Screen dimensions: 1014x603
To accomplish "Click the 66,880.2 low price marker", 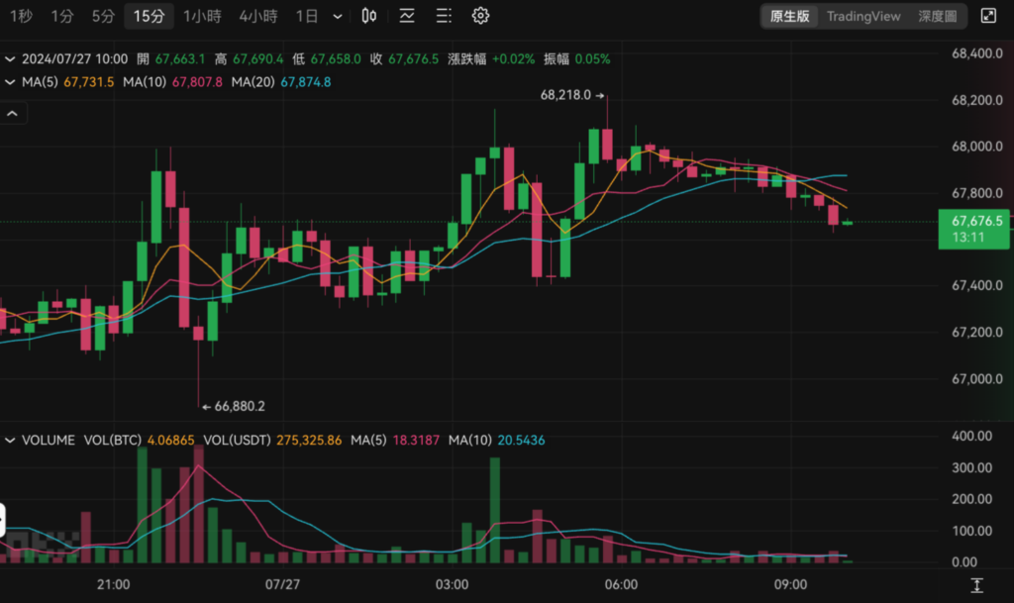I will [233, 407].
